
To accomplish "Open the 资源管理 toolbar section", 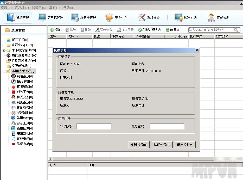I will click(18, 17).
